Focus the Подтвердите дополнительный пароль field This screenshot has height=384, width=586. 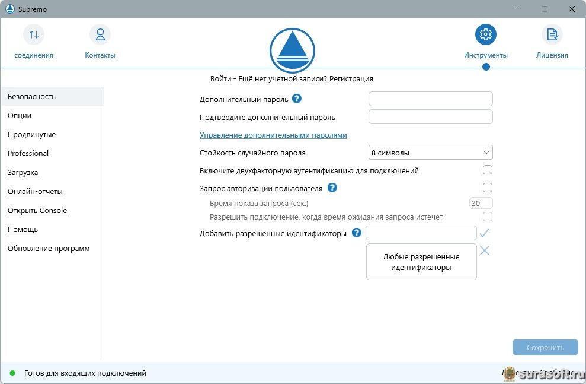(431, 117)
